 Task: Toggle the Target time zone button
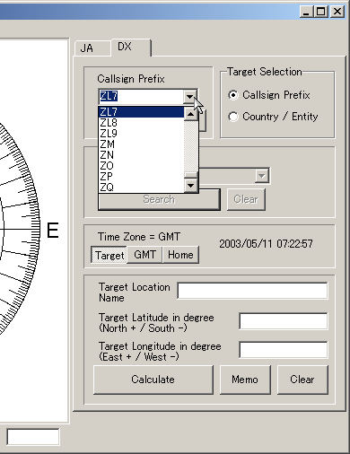click(x=109, y=255)
